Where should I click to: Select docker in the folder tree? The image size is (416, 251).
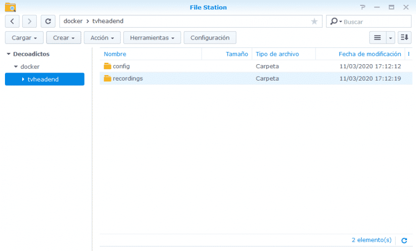click(30, 67)
